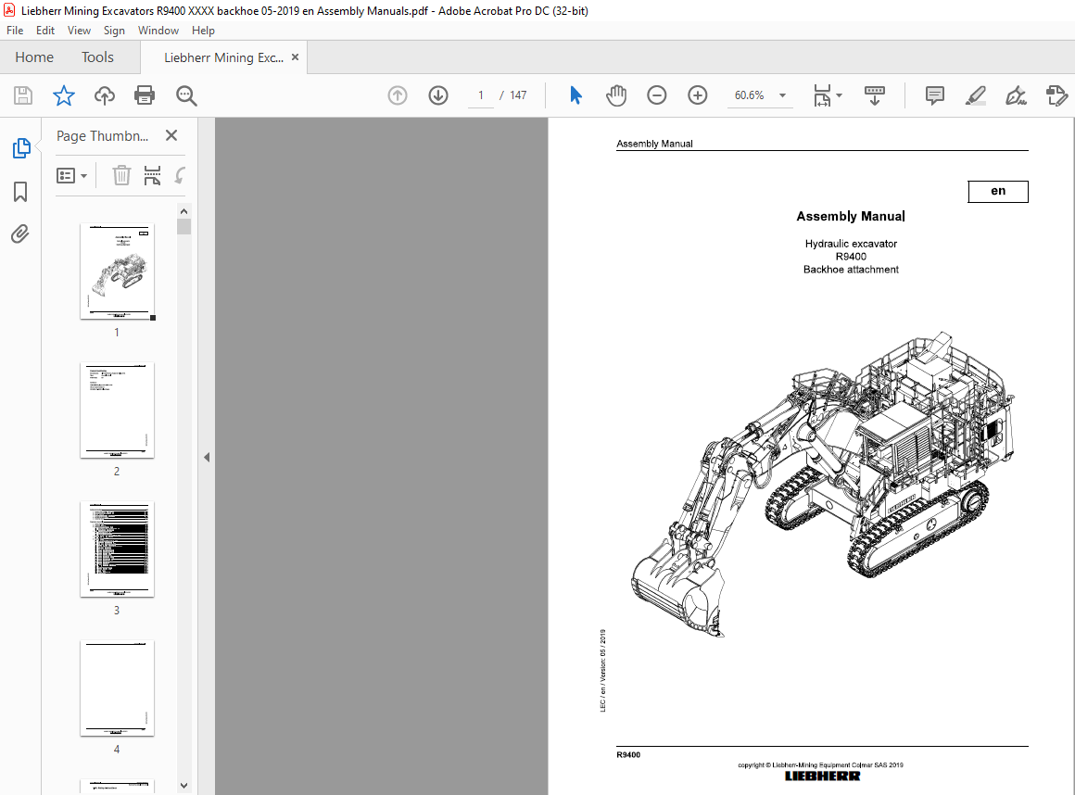Click 'Hydraulic excavator' text on page

[851, 244]
